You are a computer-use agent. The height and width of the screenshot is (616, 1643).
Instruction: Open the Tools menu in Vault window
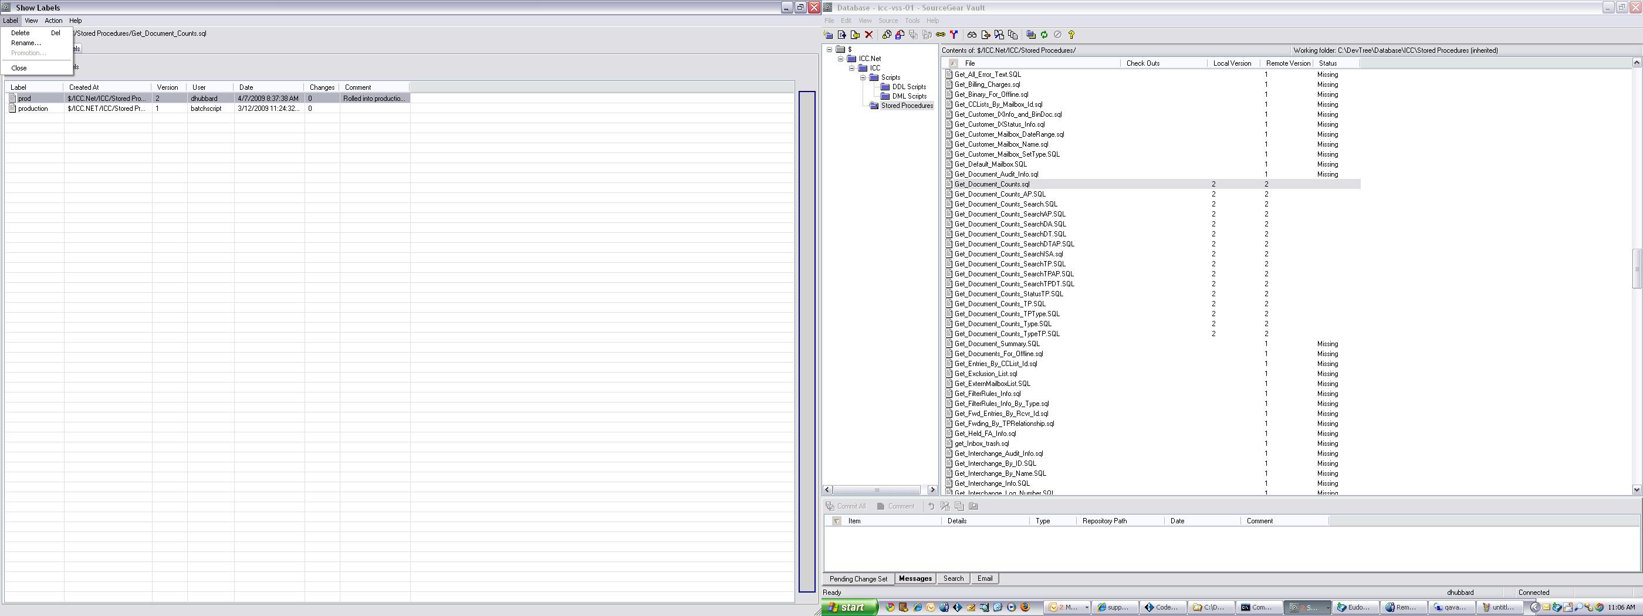point(912,21)
